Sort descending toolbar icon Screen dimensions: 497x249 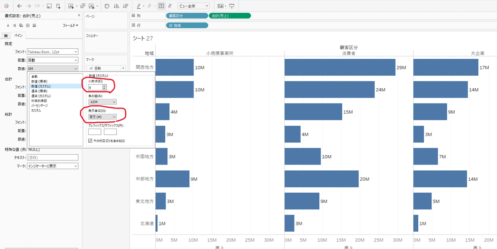tap(125, 6)
